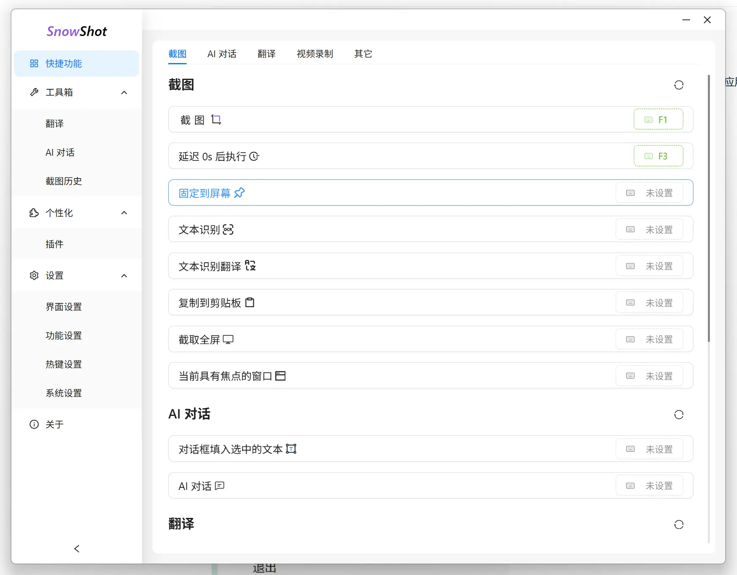Click the wrench icon beside 工具箱
737x575 pixels.
coord(34,92)
